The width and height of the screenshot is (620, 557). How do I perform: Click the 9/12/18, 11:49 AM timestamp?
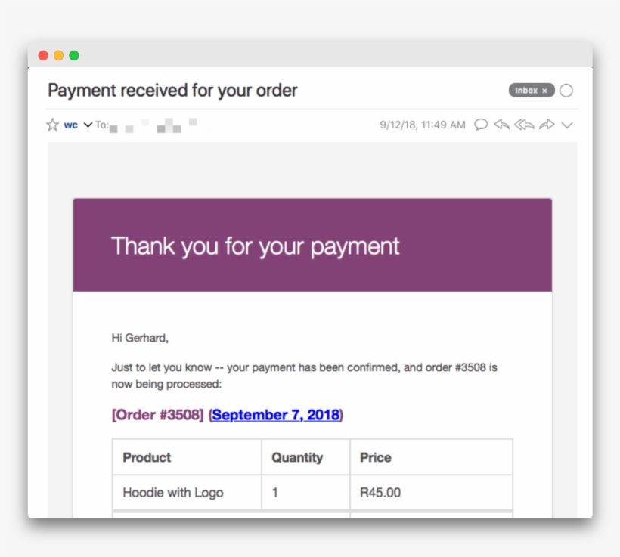pyautogui.click(x=421, y=125)
